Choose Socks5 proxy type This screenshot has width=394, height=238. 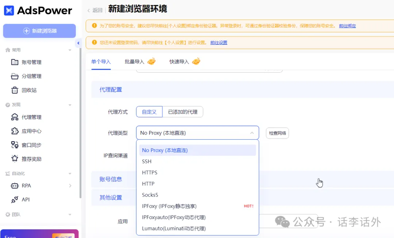click(197, 195)
